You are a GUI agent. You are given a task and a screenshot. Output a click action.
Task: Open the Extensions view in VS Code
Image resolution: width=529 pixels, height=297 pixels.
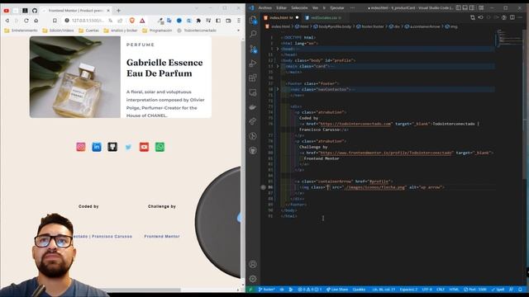(253, 78)
